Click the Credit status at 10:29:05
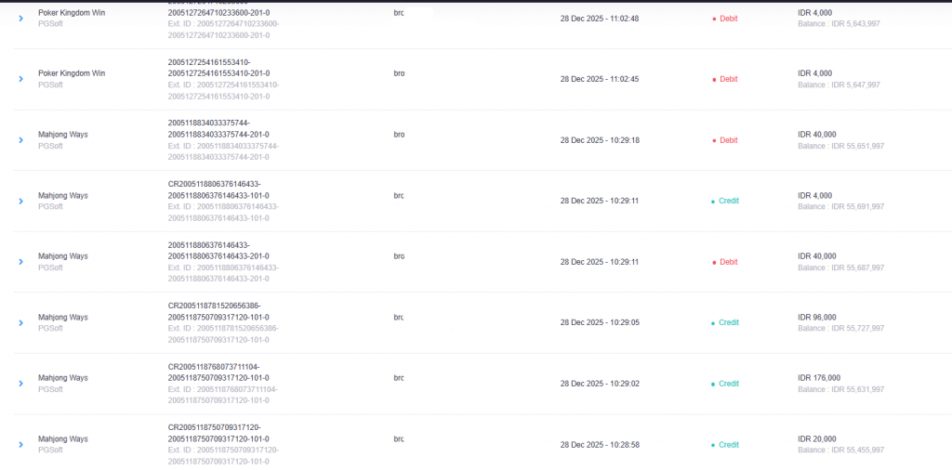This screenshot has height=470, width=952. coord(729,322)
